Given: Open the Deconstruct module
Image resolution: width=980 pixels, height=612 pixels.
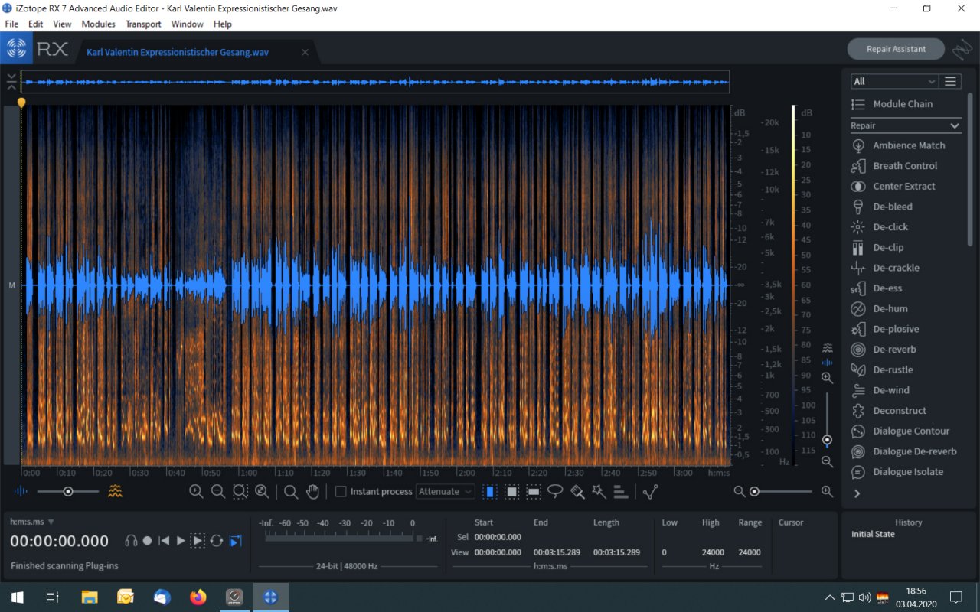Looking at the screenshot, I should pos(888,411).
